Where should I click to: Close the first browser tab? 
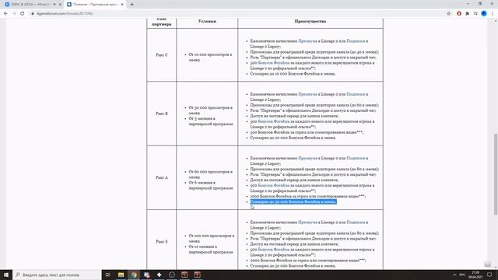pyautogui.click(x=60, y=5)
